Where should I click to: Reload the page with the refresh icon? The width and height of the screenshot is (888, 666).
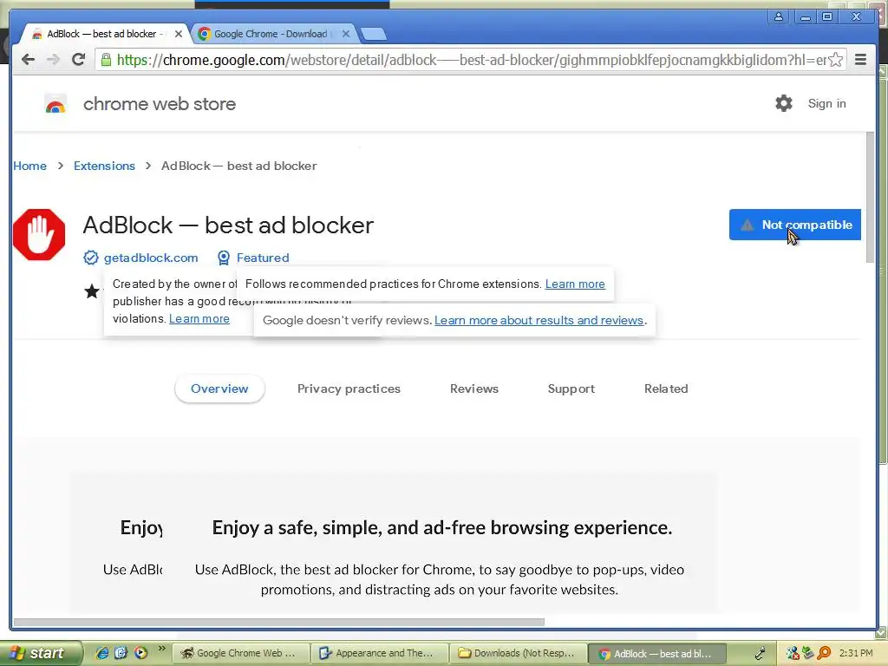pyautogui.click(x=79, y=60)
